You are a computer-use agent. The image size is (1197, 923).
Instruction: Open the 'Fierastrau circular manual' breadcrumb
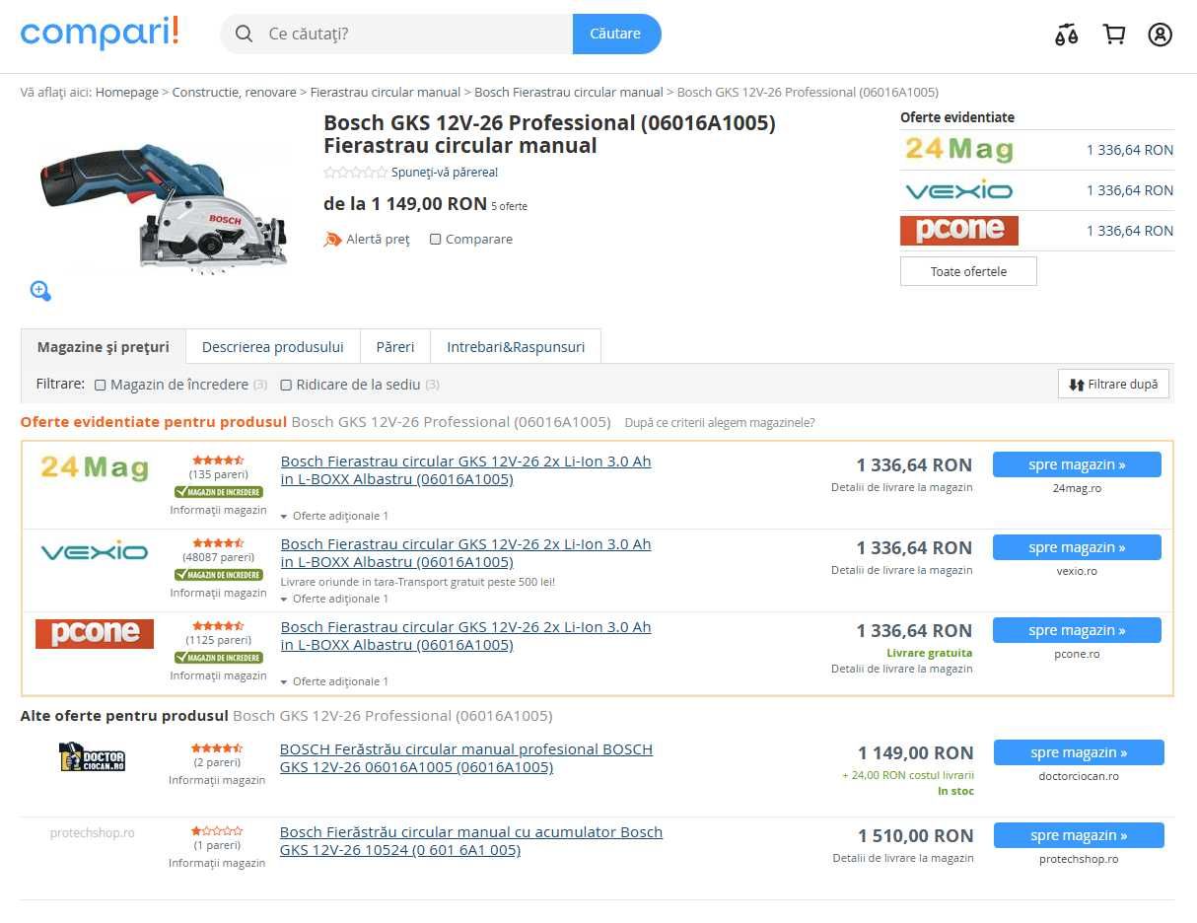(386, 93)
